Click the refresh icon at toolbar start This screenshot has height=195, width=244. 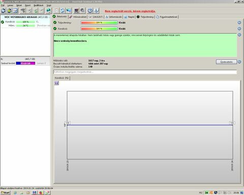[3, 11]
